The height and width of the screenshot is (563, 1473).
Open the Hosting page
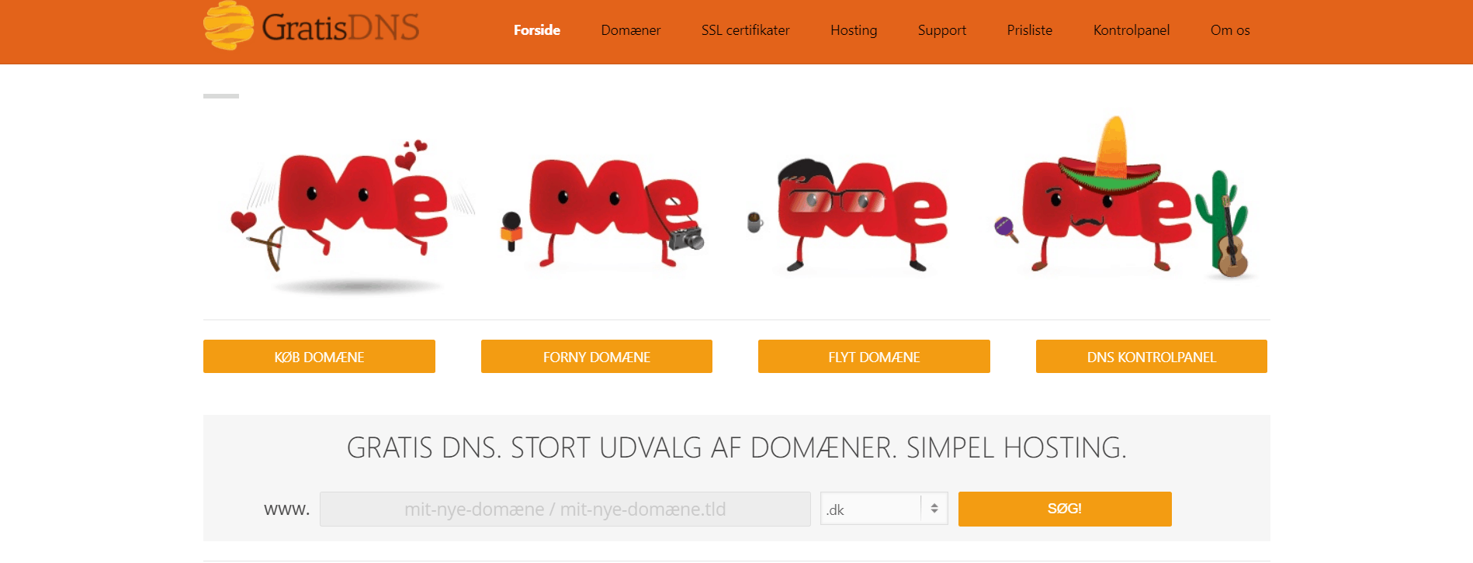tap(854, 30)
